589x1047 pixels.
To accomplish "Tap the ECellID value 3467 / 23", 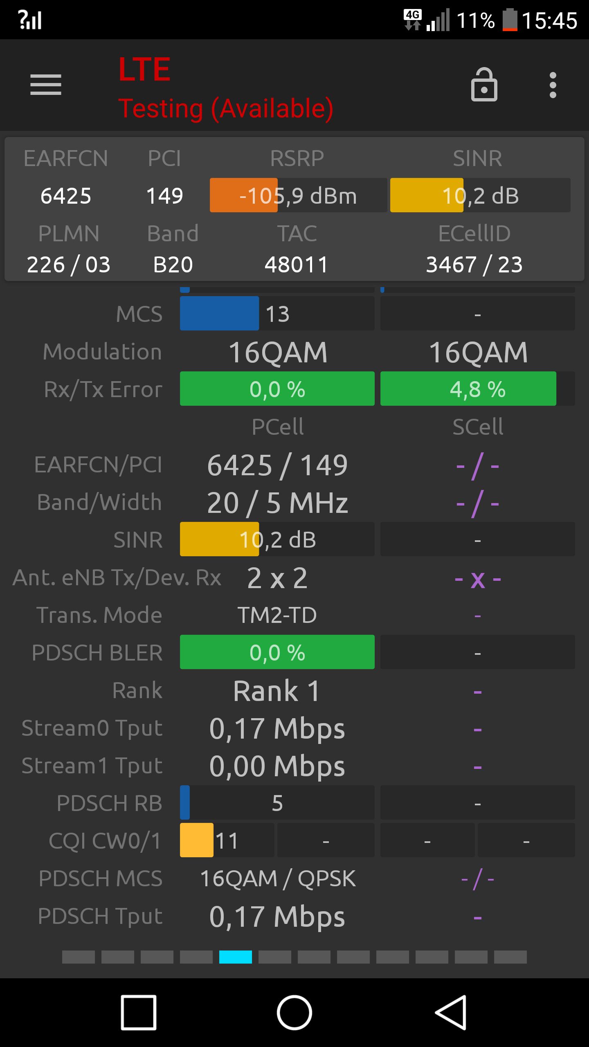I will click(474, 264).
